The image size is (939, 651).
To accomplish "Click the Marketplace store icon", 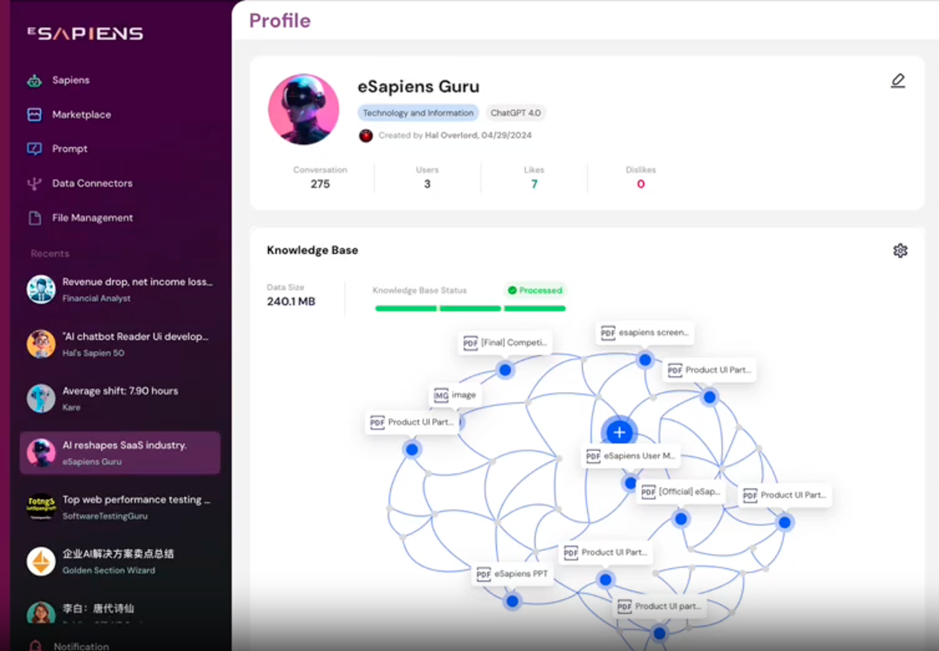I will point(35,115).
